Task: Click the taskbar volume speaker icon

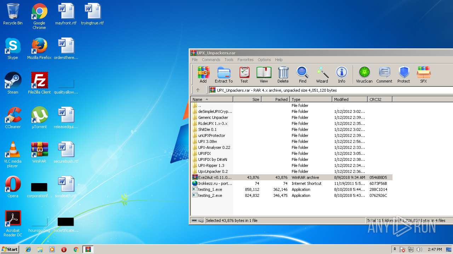Action: point(419,249)
